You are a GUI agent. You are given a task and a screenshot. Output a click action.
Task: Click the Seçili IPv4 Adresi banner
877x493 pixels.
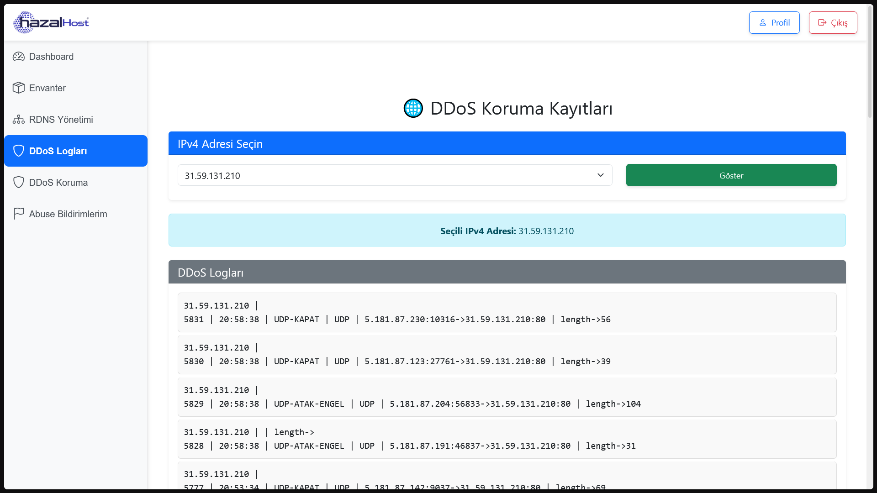(x=507, y=231)
